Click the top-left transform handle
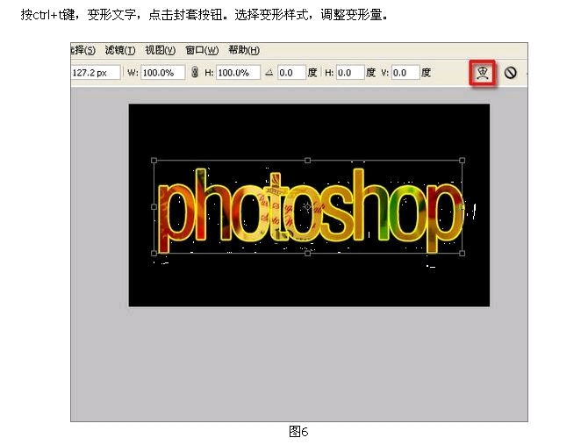Screen dimensions: 588x445 tap(154, 161)
